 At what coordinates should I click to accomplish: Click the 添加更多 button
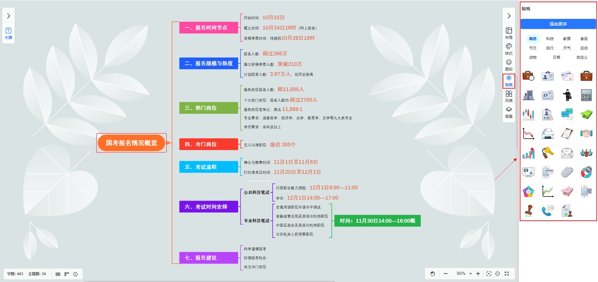(x=558, y=24)
